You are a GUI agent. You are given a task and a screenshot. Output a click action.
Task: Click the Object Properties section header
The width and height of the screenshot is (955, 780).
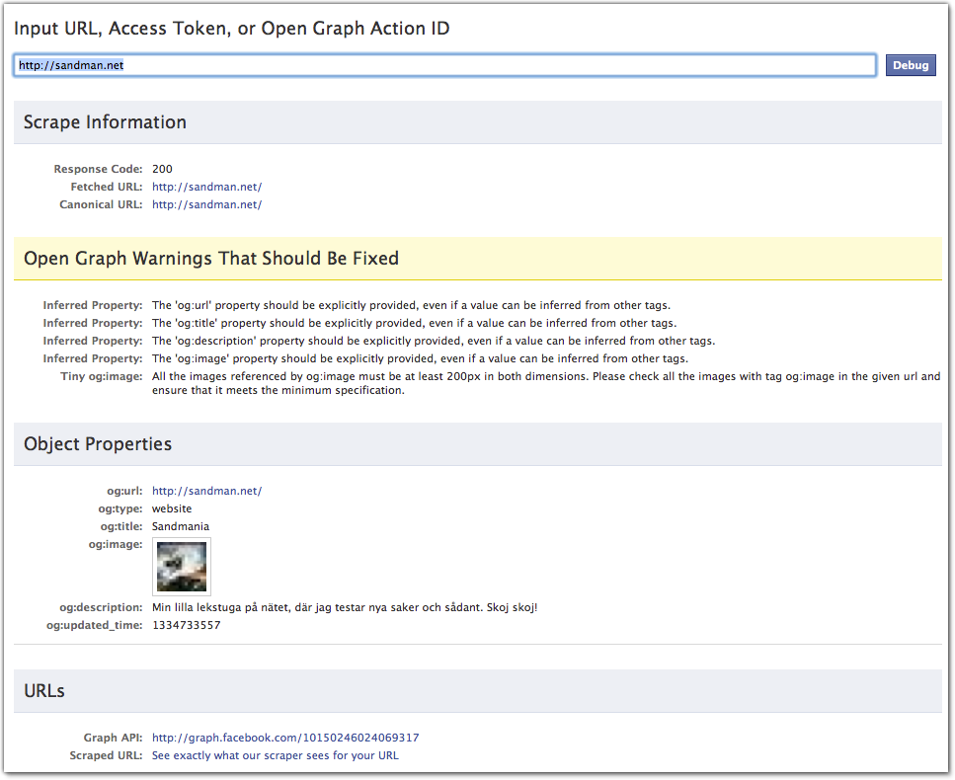click(98, 444)
